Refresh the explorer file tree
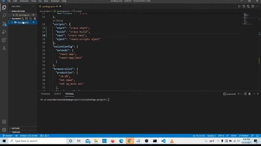The height and width of the screenshot is (146, 261). [31, 19]
